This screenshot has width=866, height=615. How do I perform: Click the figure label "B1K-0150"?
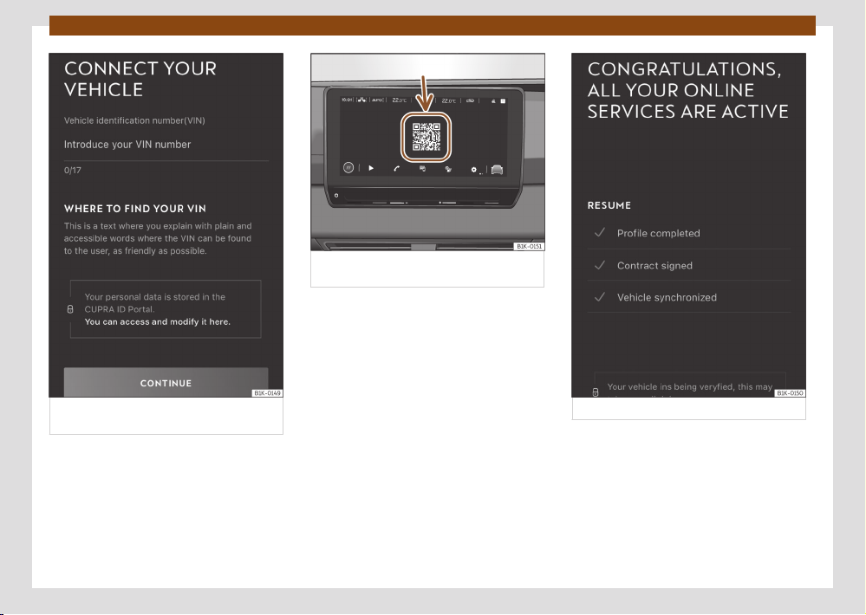click(790, 393)
